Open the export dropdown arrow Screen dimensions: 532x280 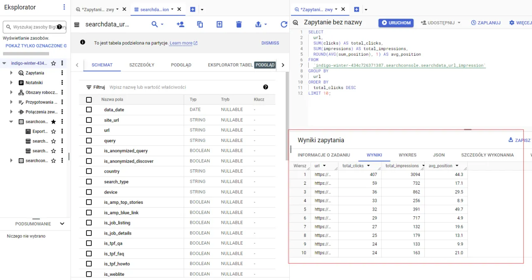265,24
